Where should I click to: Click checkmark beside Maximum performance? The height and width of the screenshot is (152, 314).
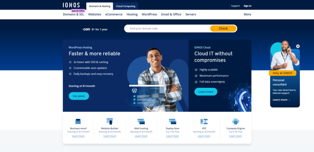196,76
